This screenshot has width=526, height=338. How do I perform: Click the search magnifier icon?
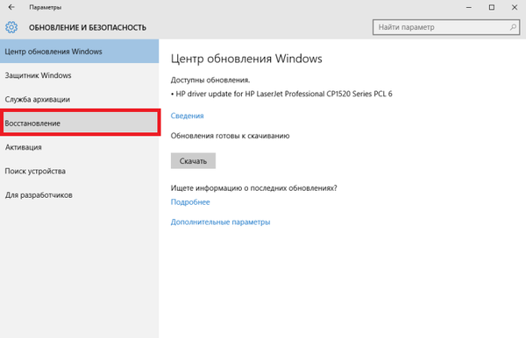click(x=513, y=27)
